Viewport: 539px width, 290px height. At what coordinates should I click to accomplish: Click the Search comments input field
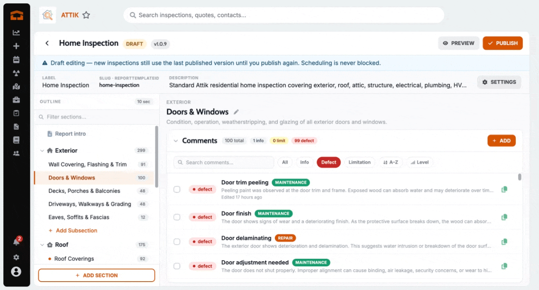coord(224,162)
